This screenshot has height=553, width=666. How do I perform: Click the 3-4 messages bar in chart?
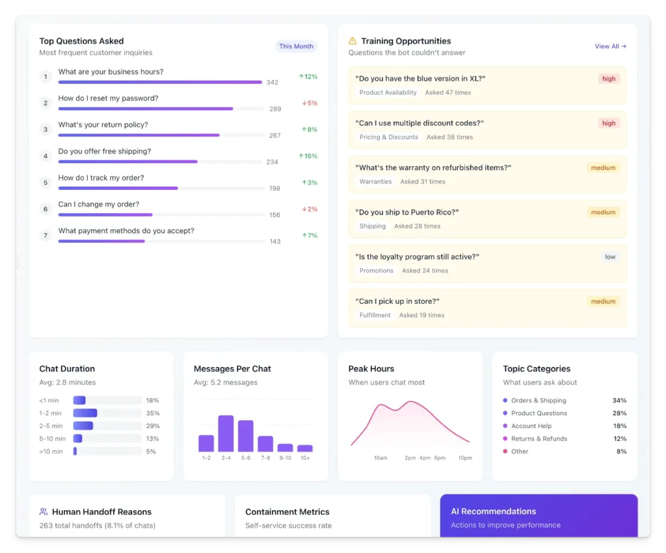pos(226,433)
